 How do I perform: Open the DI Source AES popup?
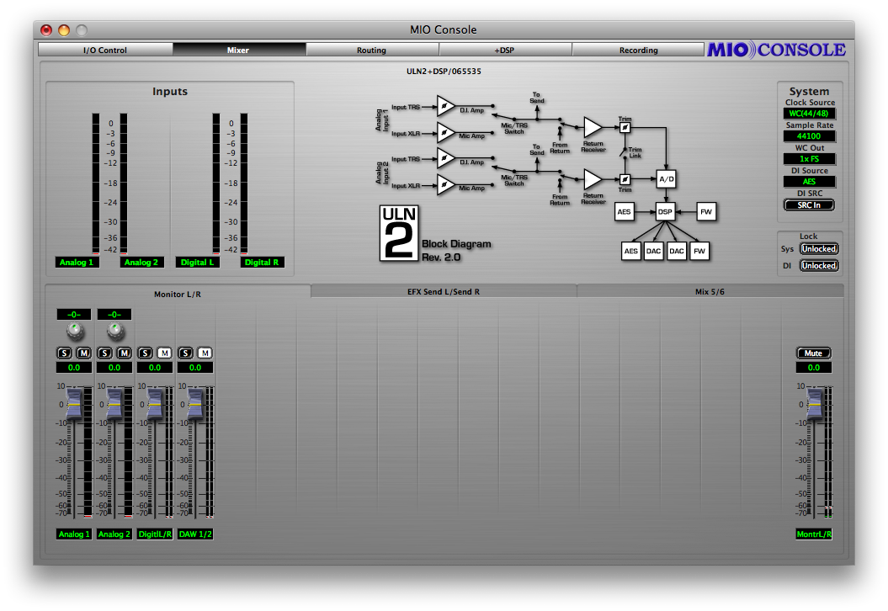click(x=809, y=182)
